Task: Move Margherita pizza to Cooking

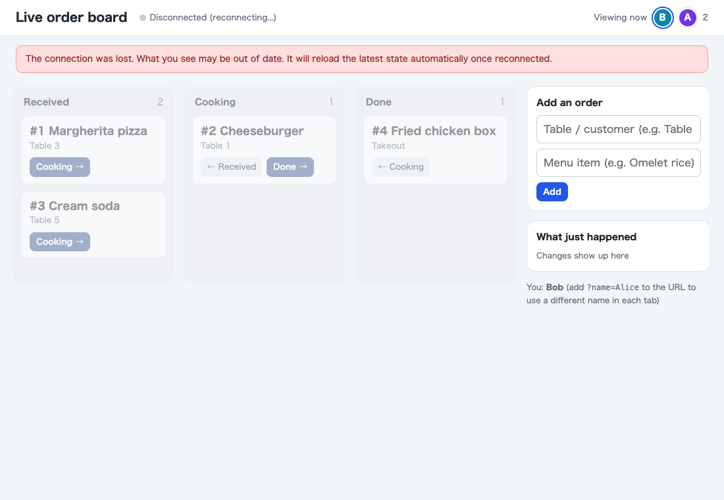Action: [x=59, y=167]
